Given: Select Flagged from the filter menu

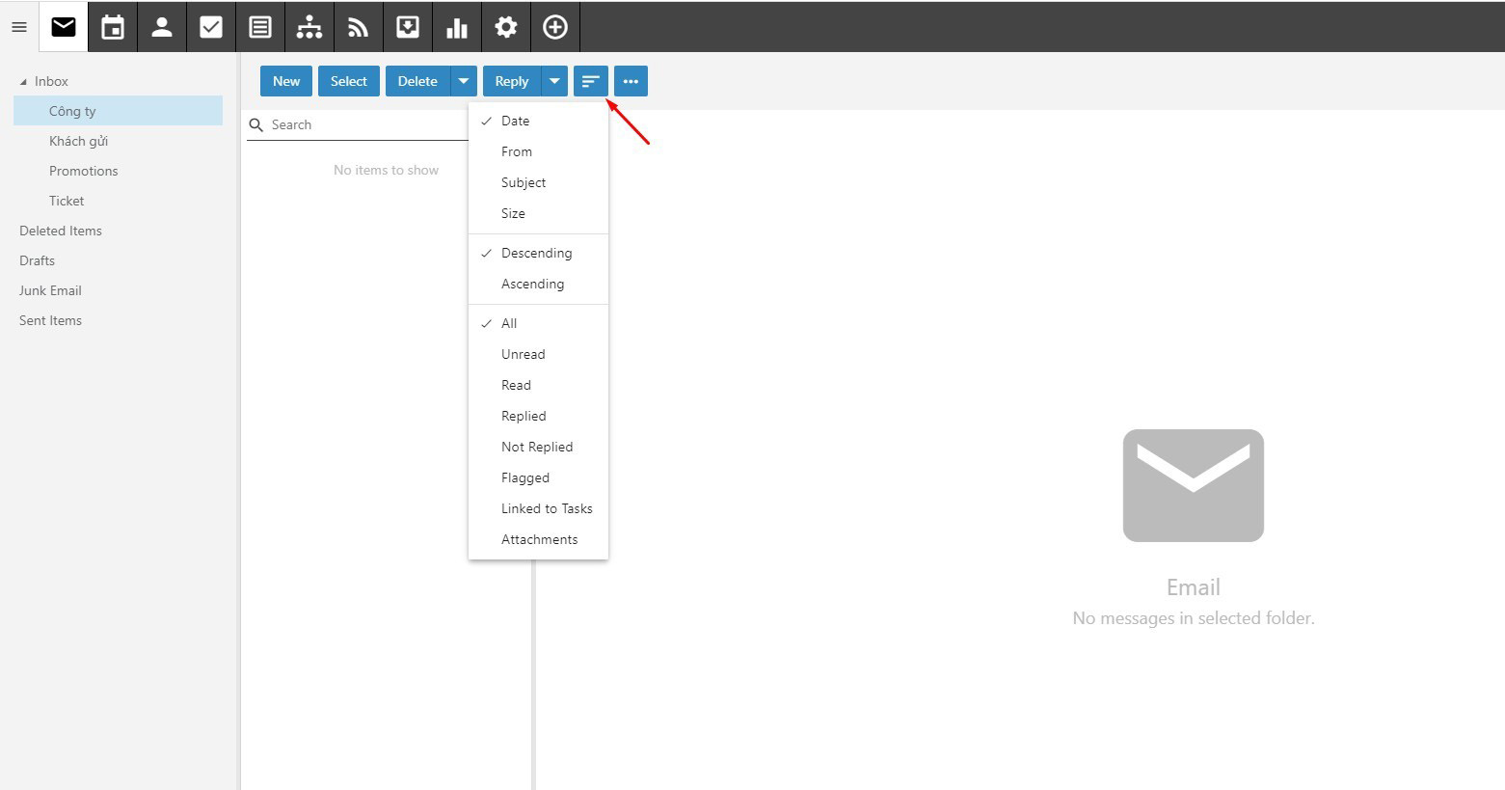Looking at the screenshot, I should pyautogui.click(x=525, y=477).
